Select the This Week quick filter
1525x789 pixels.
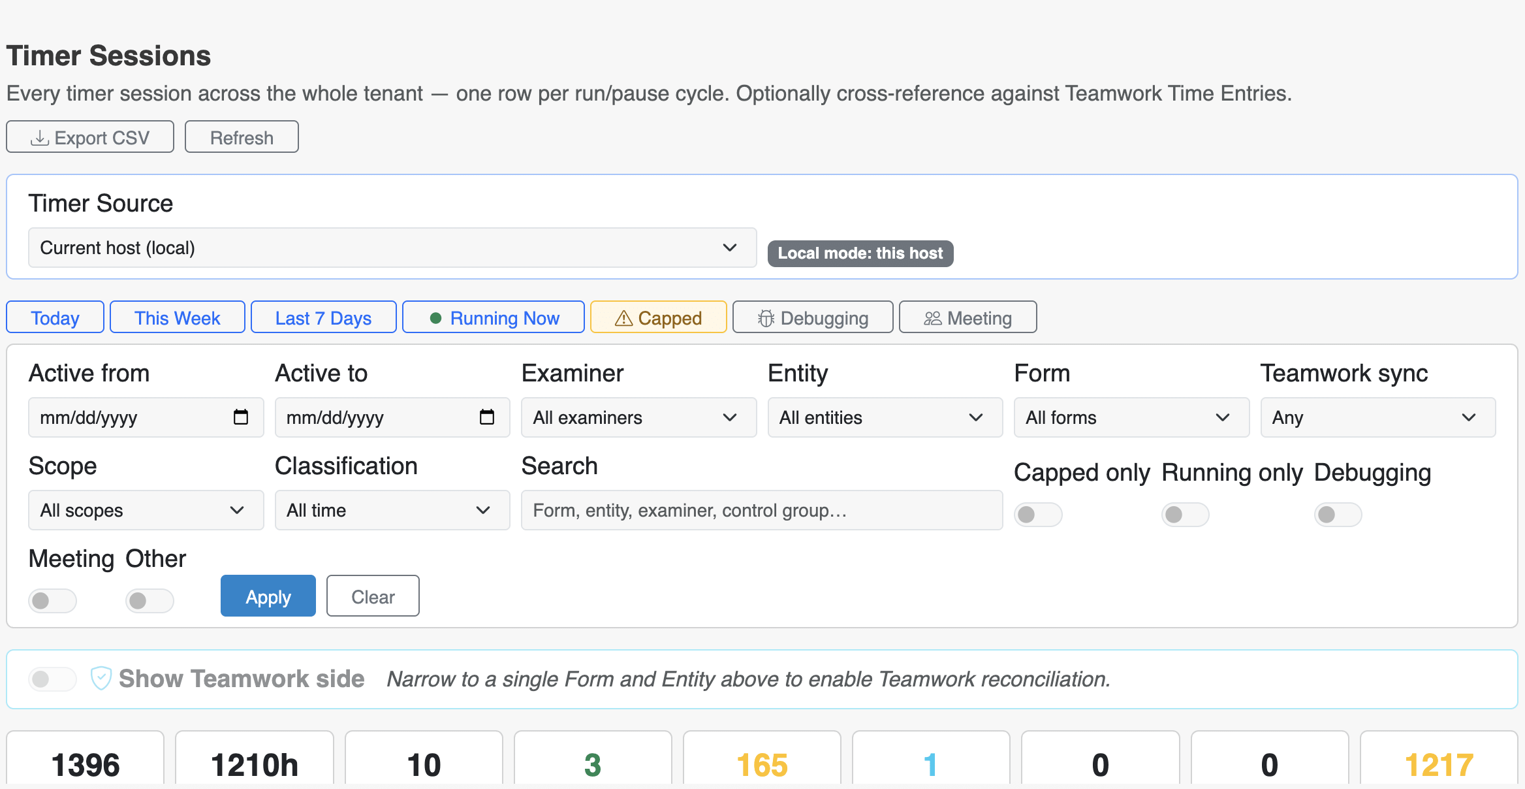(178, 317)
